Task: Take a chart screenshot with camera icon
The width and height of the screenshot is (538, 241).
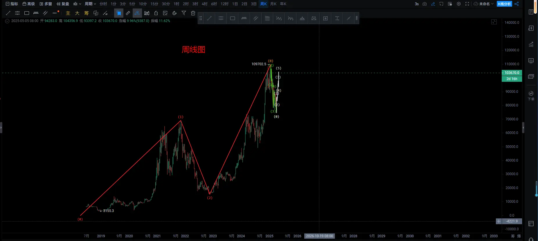Action: (425, 4)
